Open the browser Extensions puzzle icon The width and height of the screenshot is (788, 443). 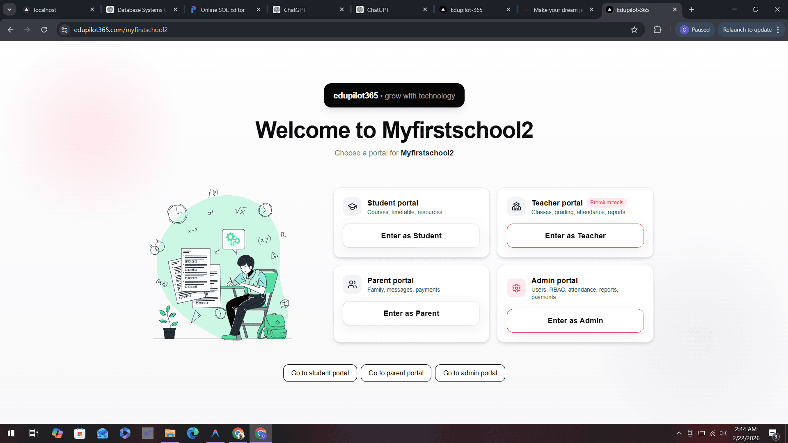(657, 30)
